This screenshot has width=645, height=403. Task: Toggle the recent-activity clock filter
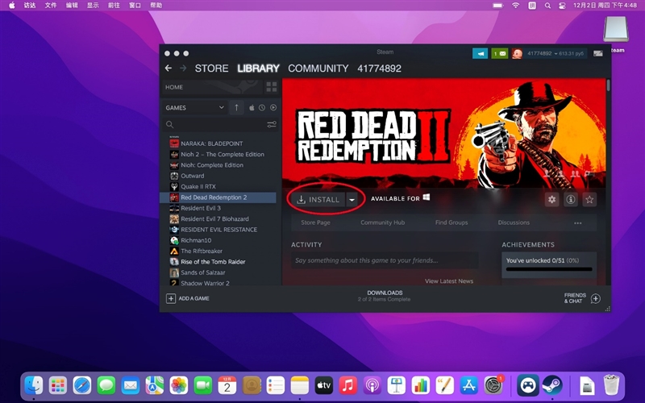pyautogui.click(x=262, y=108)
